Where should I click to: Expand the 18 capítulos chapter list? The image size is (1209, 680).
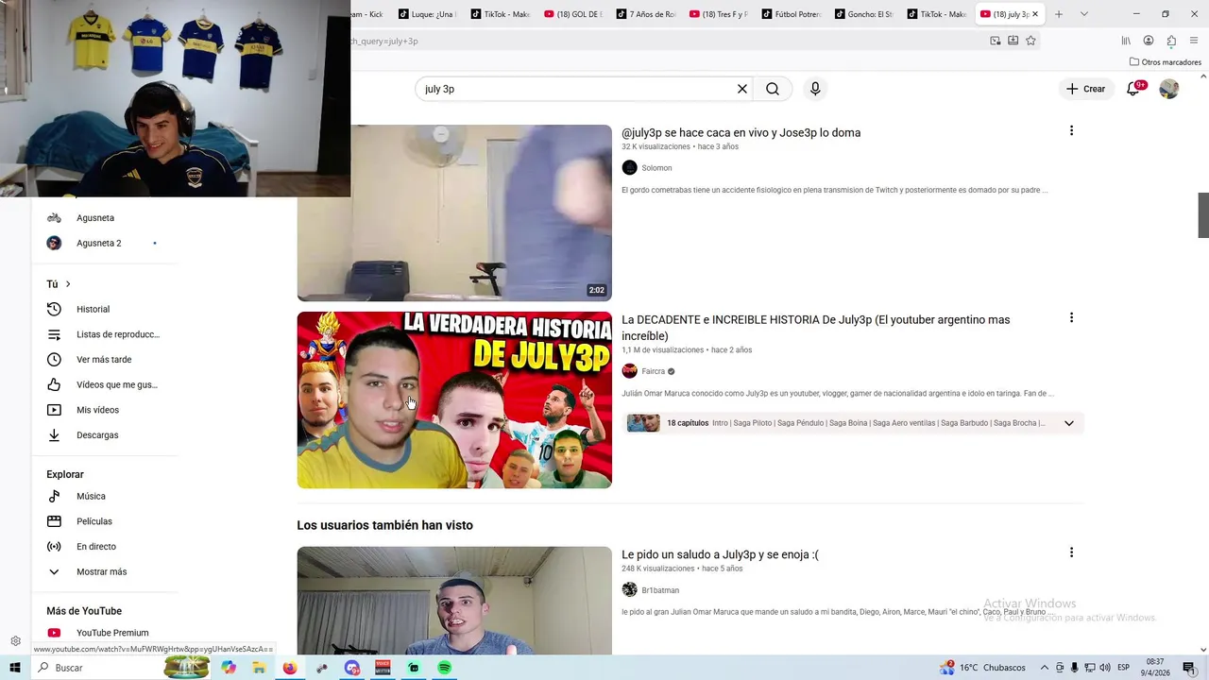click(x=1069, y=423)
